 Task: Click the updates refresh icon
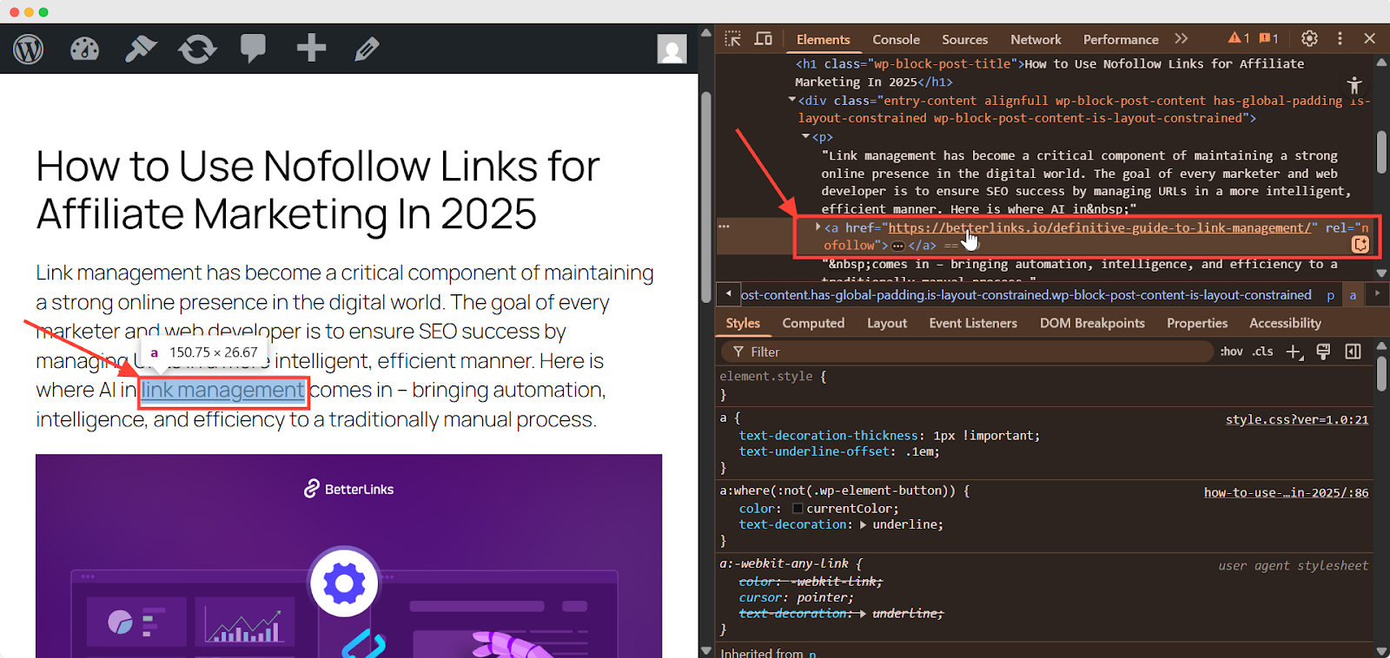click(x=197, y=49)
